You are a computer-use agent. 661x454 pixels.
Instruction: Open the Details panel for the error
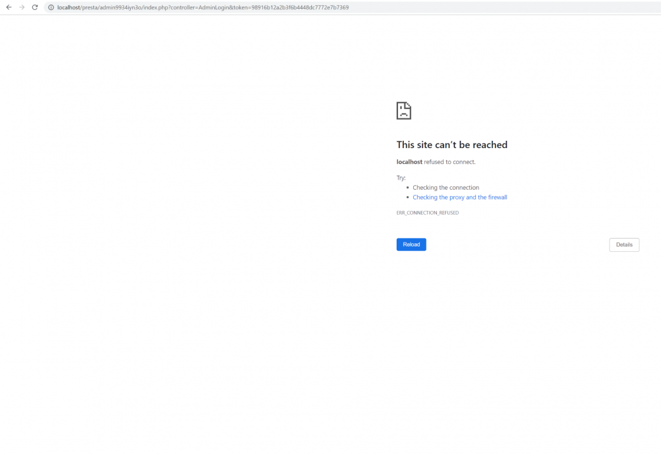[x=624, y=245]
